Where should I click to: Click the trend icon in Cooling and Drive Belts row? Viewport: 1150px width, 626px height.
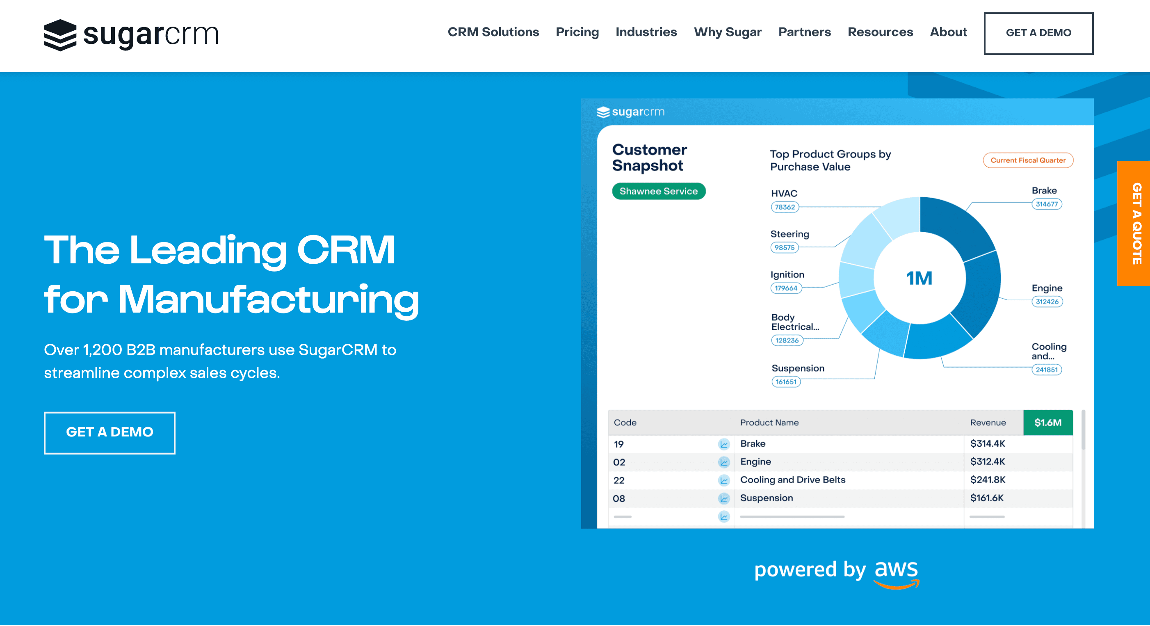point(723,480)
